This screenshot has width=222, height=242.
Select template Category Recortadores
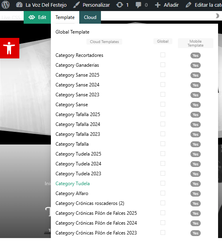click(79, 55)
